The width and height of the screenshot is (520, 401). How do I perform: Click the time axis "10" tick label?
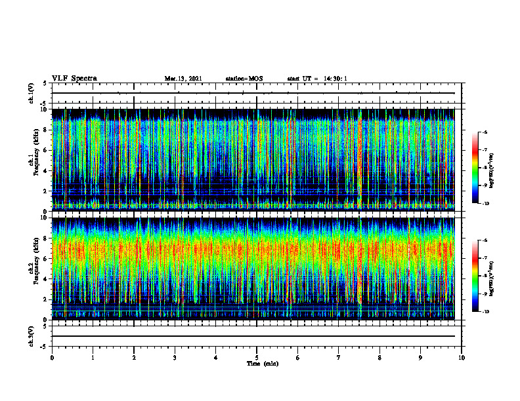pos(462,358)
